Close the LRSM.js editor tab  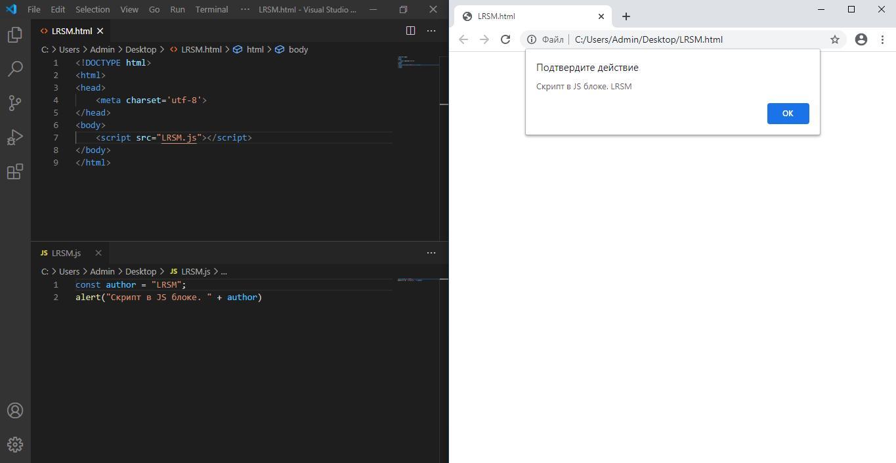(98, 253)
